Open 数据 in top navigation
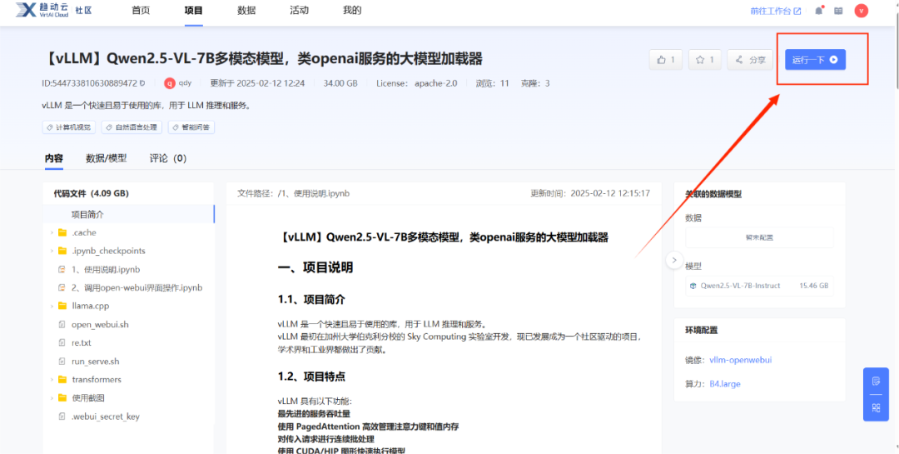Image resolution: width=899 pixels, height=454 pixels. tap(246, 10)
